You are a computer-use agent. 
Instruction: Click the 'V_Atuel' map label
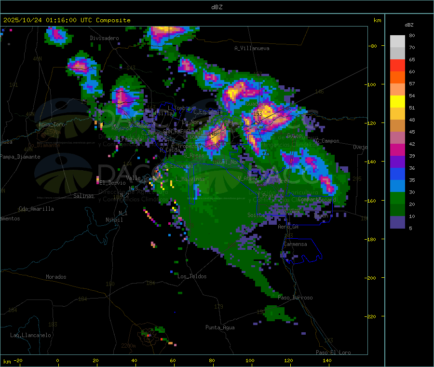pyautogui.click(x=248, y=178)
